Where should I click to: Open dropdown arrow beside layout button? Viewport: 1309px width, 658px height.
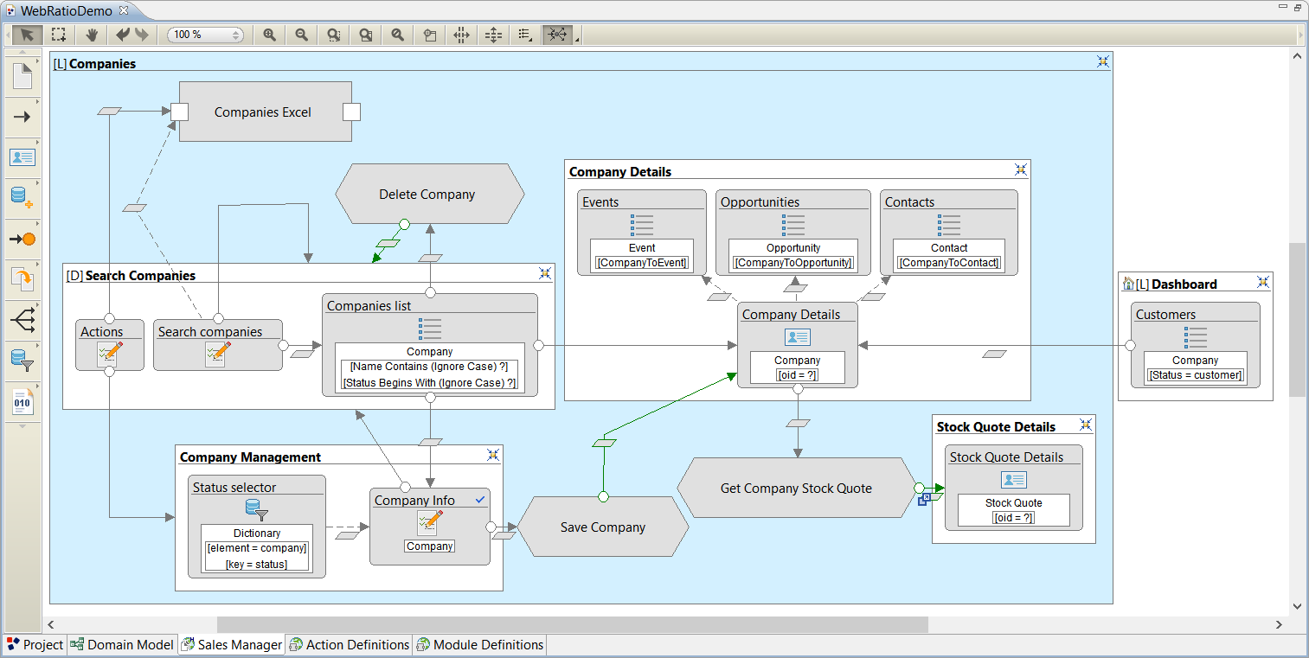point(577,38)
